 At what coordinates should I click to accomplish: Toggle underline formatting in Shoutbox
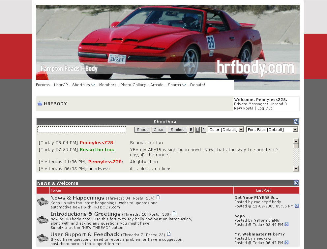(x=197, y=130)
